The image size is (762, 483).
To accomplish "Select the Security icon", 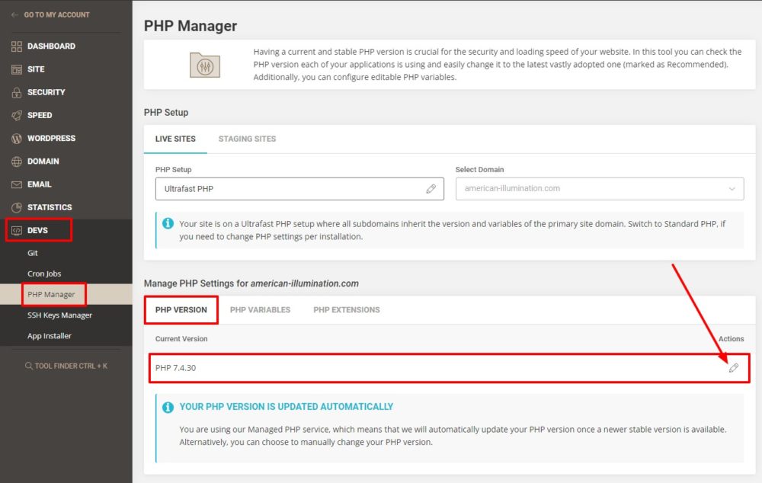I will click(x=15, y=92).
